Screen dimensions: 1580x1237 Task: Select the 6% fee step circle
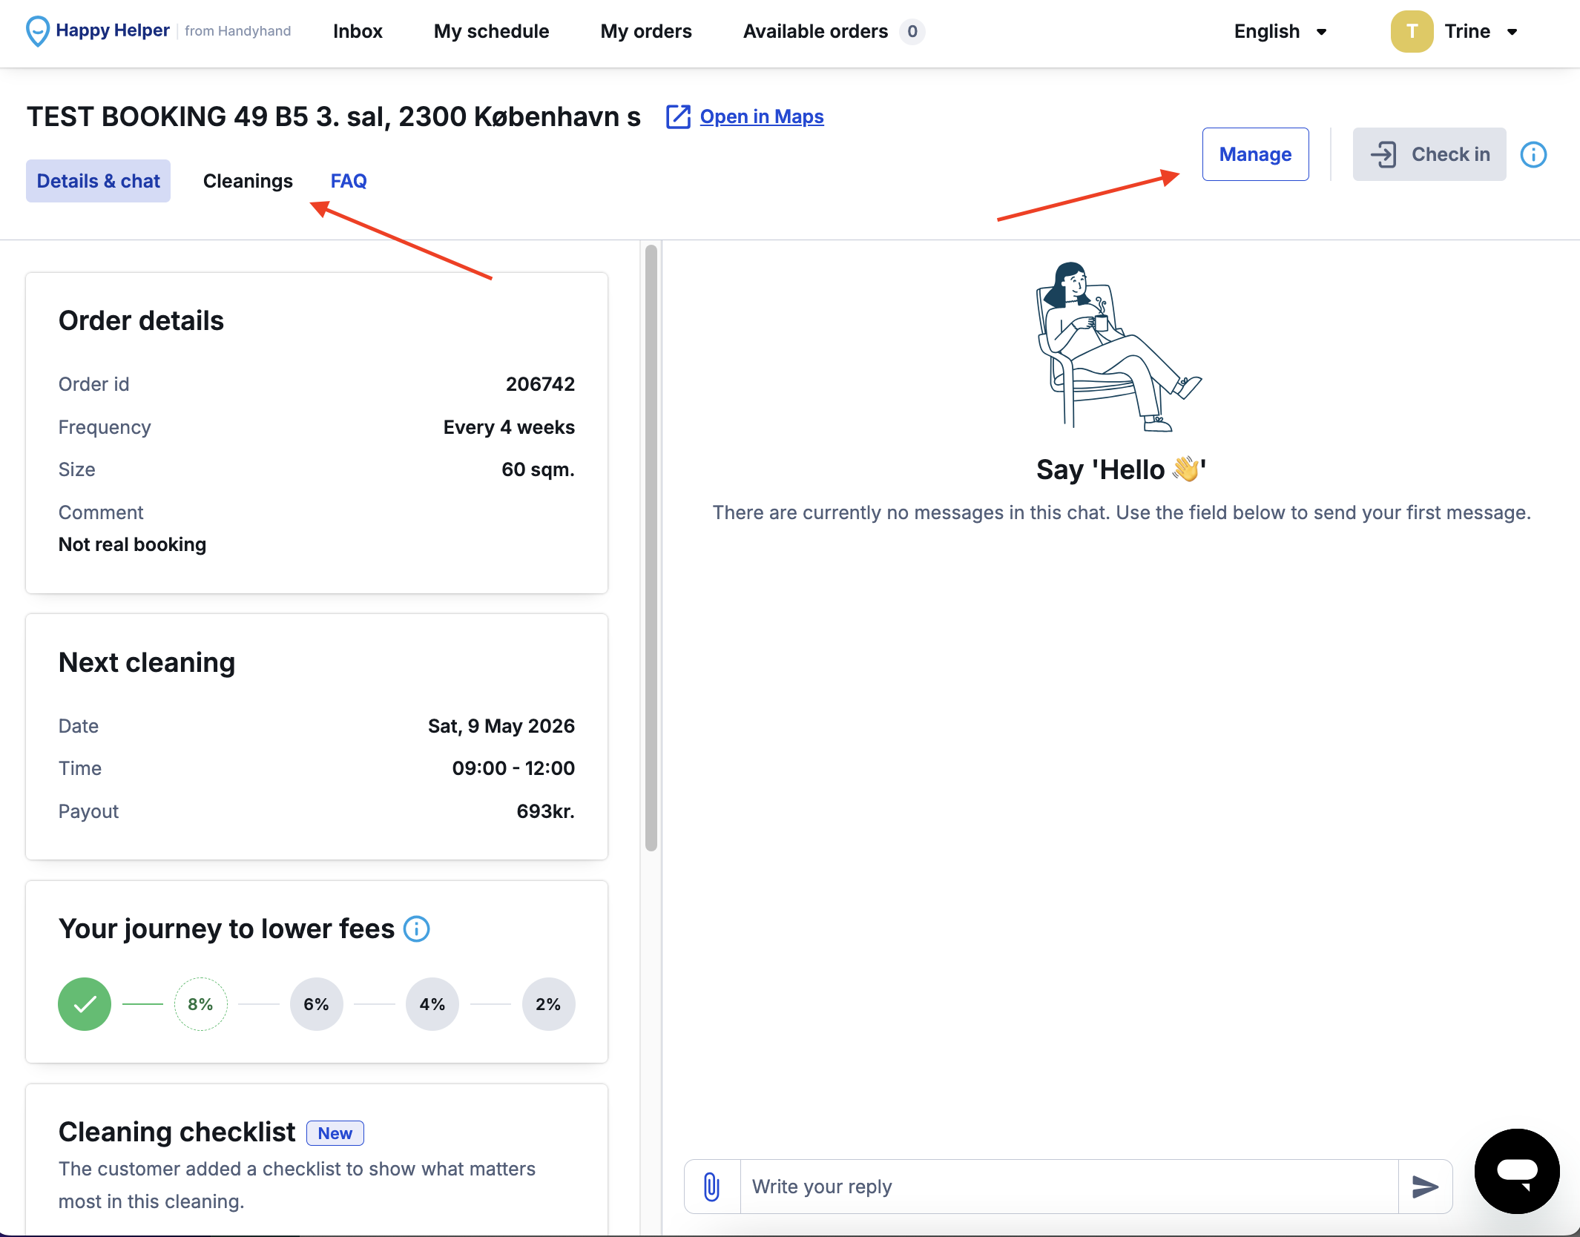[x=316, y=1004]
